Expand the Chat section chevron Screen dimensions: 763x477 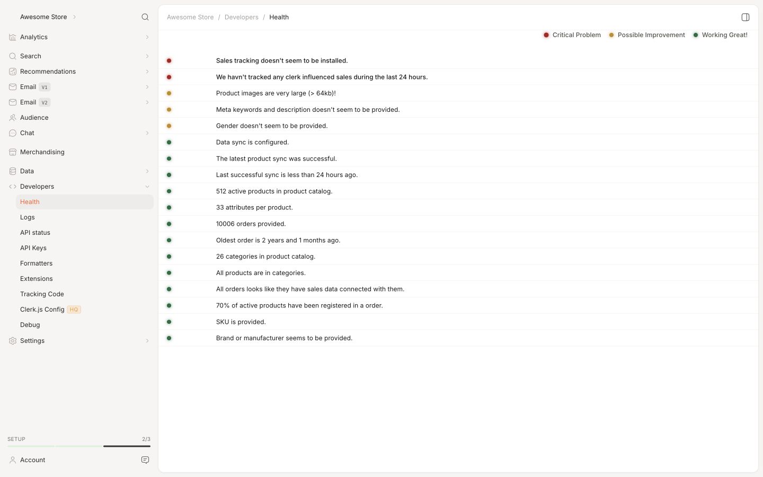click(x=147, y=133)
